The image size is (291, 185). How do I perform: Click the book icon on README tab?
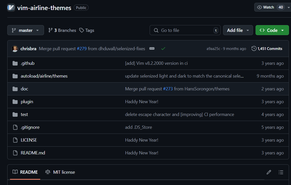[15, 172]
